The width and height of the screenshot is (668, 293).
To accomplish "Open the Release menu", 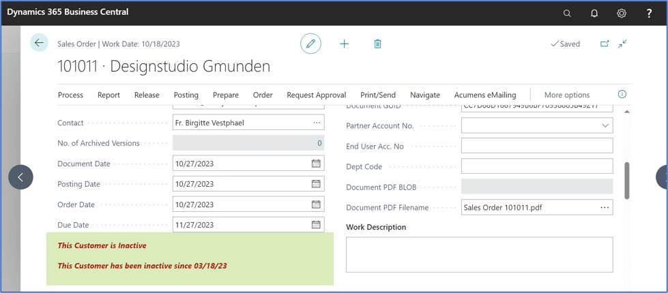I will 147,95.
